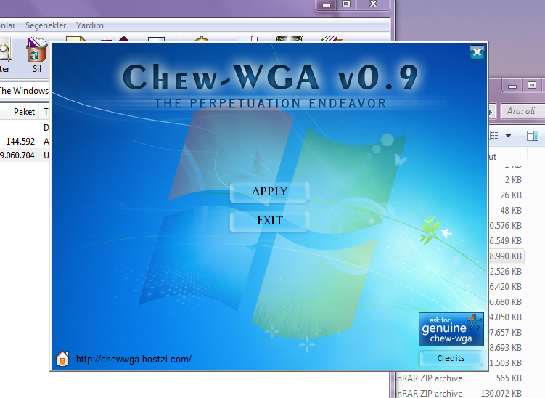
Task: Maximize the Explorer window
Action: coord(532,85)
